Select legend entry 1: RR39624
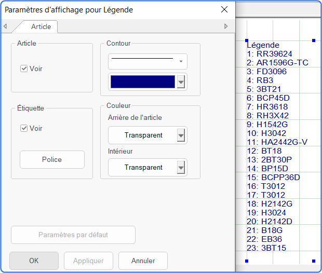 tap(270, 54)
